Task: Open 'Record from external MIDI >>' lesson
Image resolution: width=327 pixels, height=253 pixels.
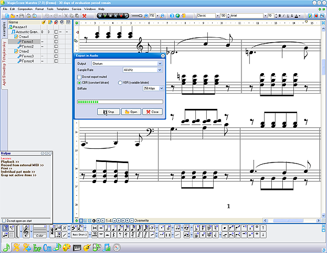Action: coord(23,165)
